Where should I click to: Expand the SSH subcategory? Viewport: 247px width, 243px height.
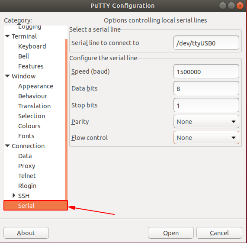coord(14,195)
